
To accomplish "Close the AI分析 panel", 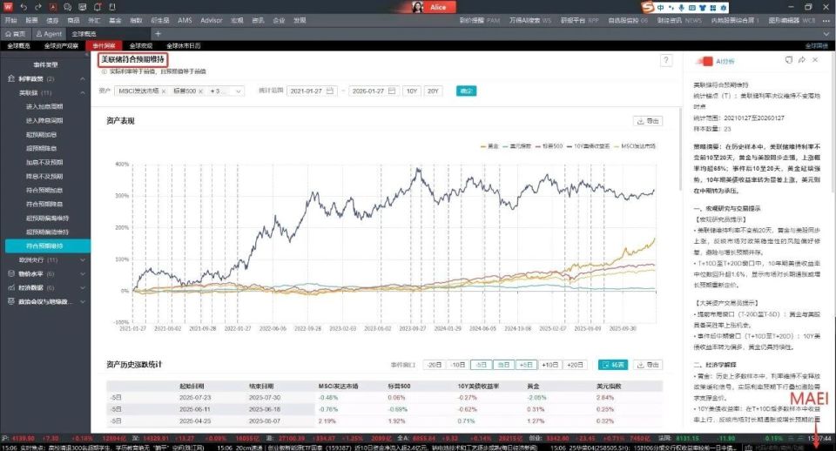I will point(815,60).
